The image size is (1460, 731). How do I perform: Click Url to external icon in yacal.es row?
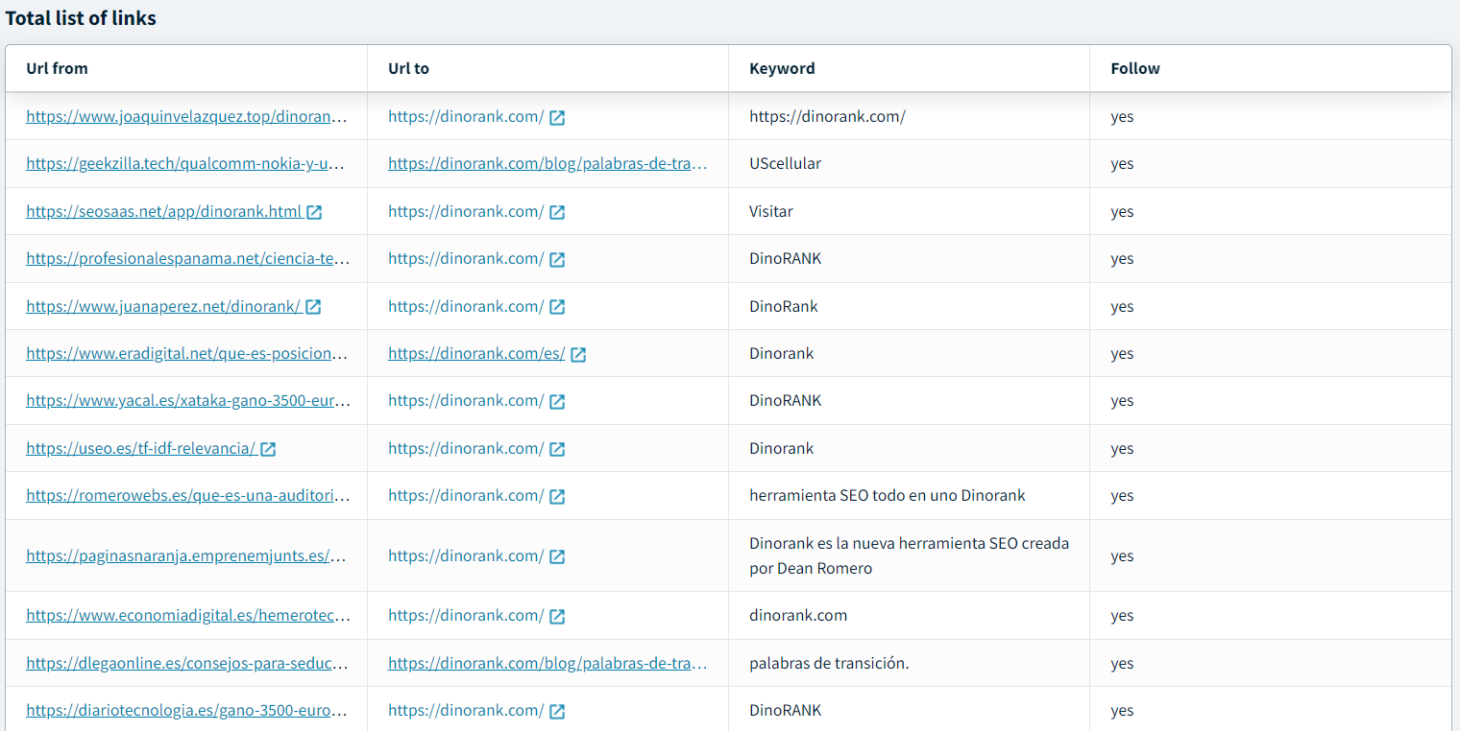coord(557,401)
